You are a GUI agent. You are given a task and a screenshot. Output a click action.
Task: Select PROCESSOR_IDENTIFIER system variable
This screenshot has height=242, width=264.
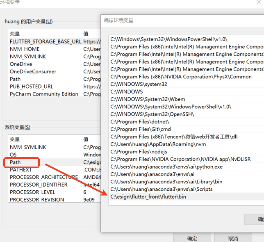click(x=55, y=185)
